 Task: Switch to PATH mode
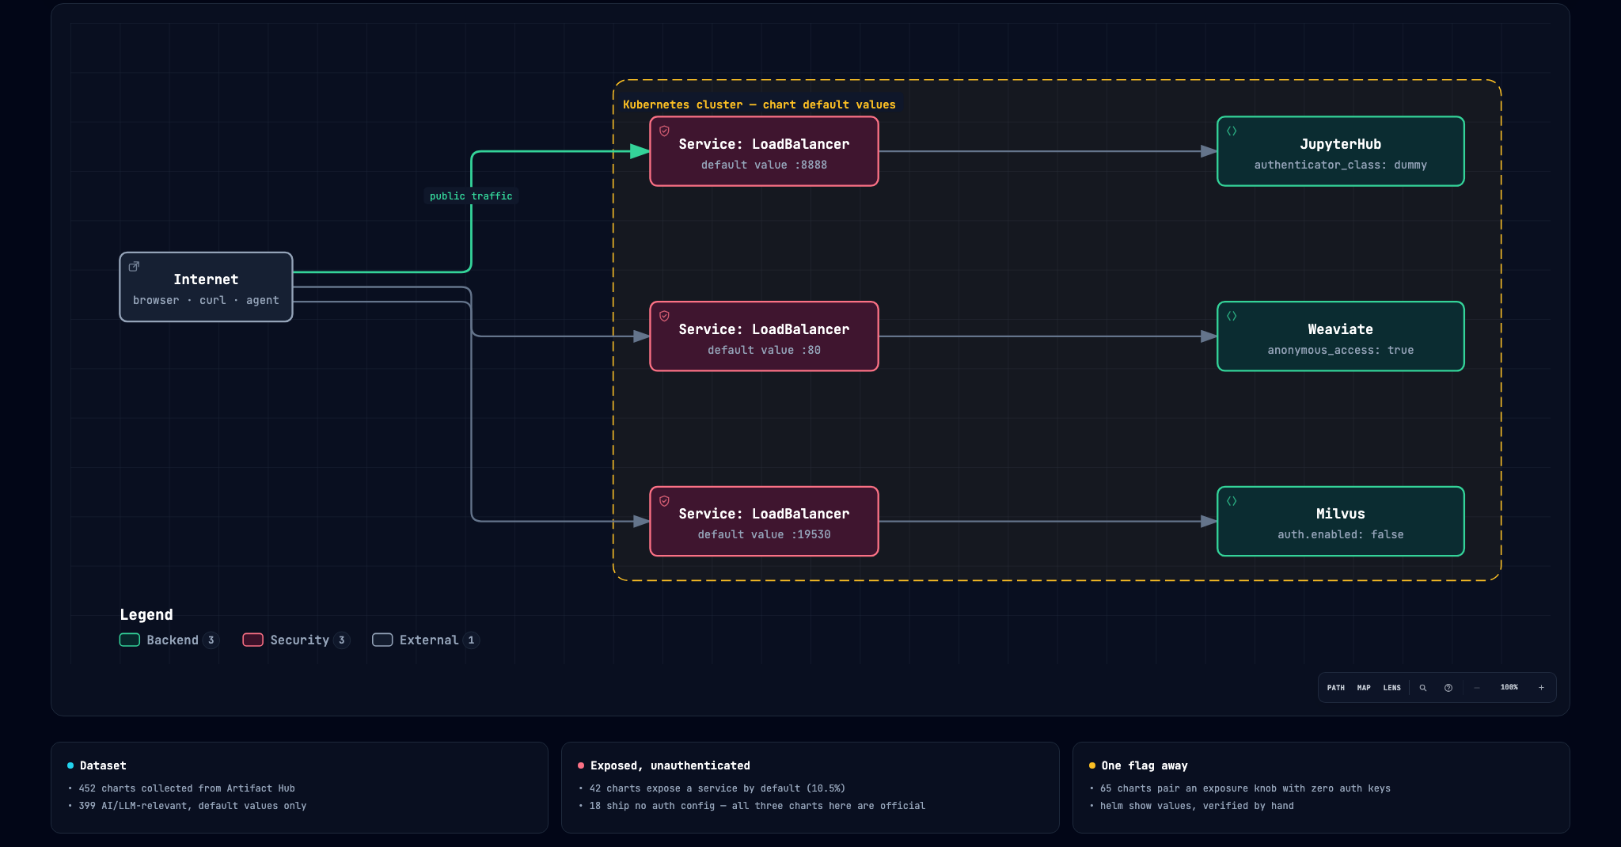click(x=1336, y=688)
